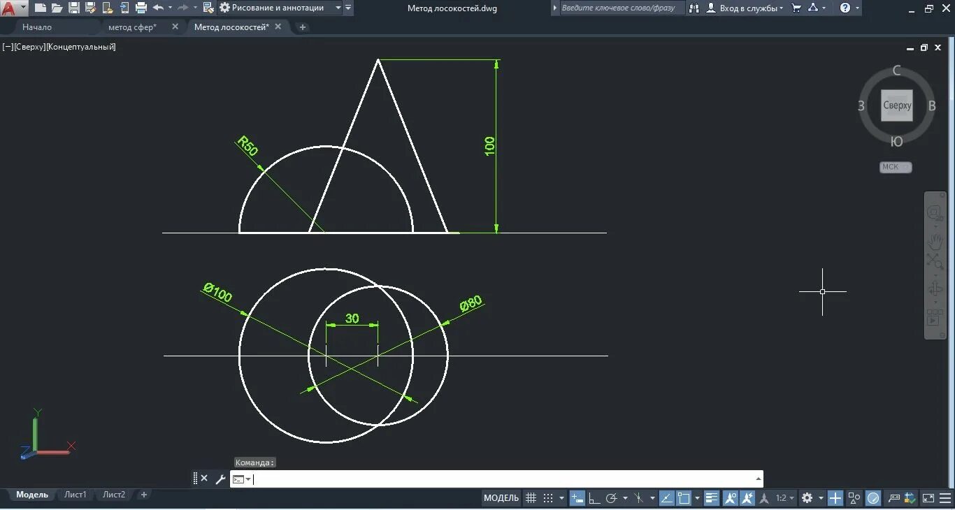
Task: Click МОДЕЛЬ button in the status bar
Action: point(501,498)
